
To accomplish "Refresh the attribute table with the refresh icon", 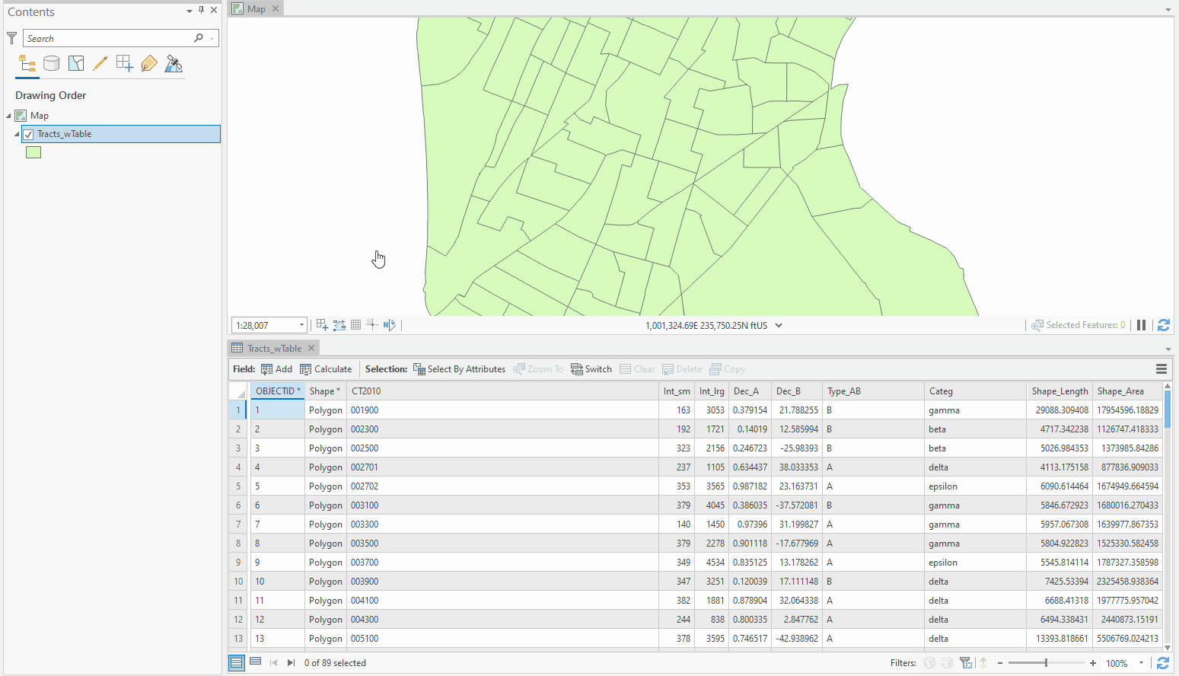I will point(1164,663).
